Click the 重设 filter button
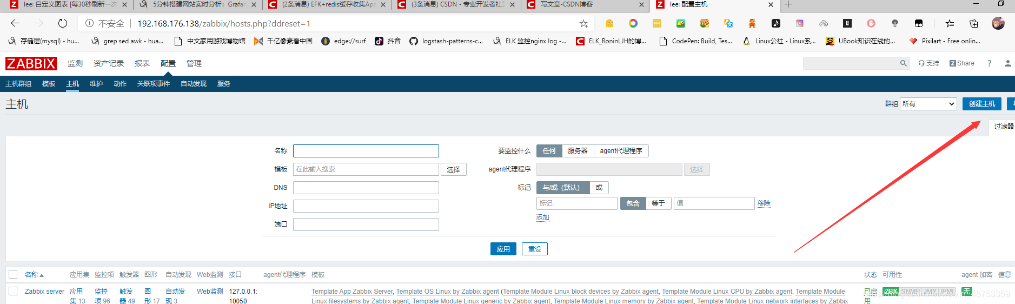 (535, 249)
